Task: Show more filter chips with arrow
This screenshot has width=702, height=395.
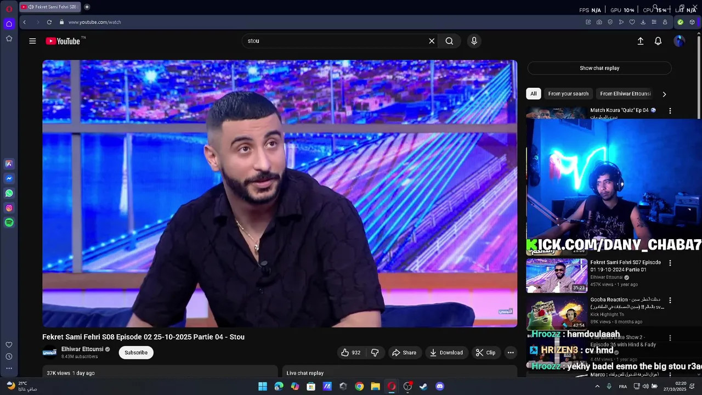Action: pos(664,94)
